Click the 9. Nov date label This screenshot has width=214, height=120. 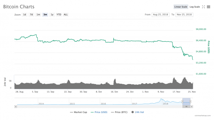[x=161, y=92]
